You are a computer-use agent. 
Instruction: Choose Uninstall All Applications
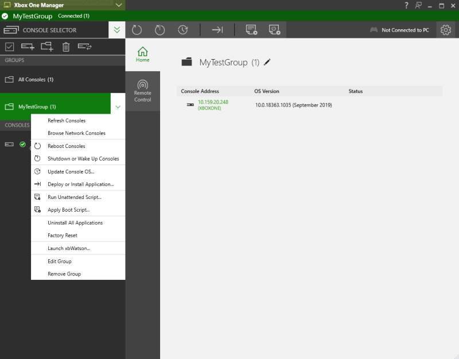(78, 223)
